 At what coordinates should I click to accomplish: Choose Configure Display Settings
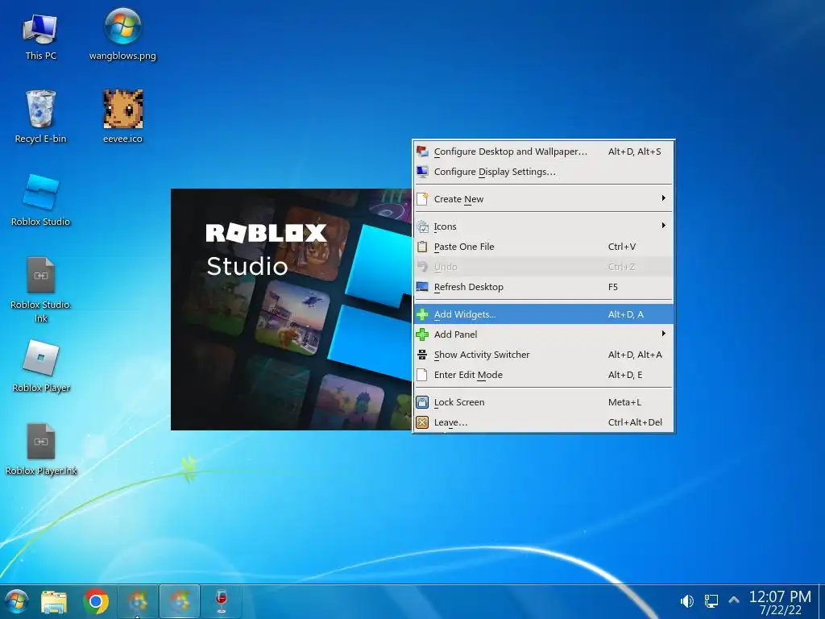(544, 172)
